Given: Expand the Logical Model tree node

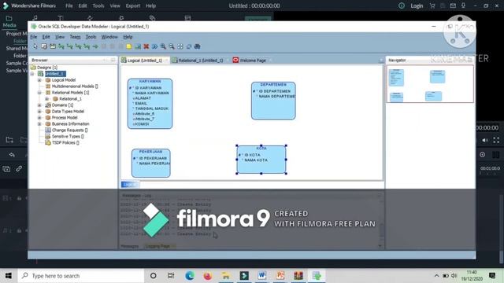Looking at the screenshot, I should tap(39, 80).
